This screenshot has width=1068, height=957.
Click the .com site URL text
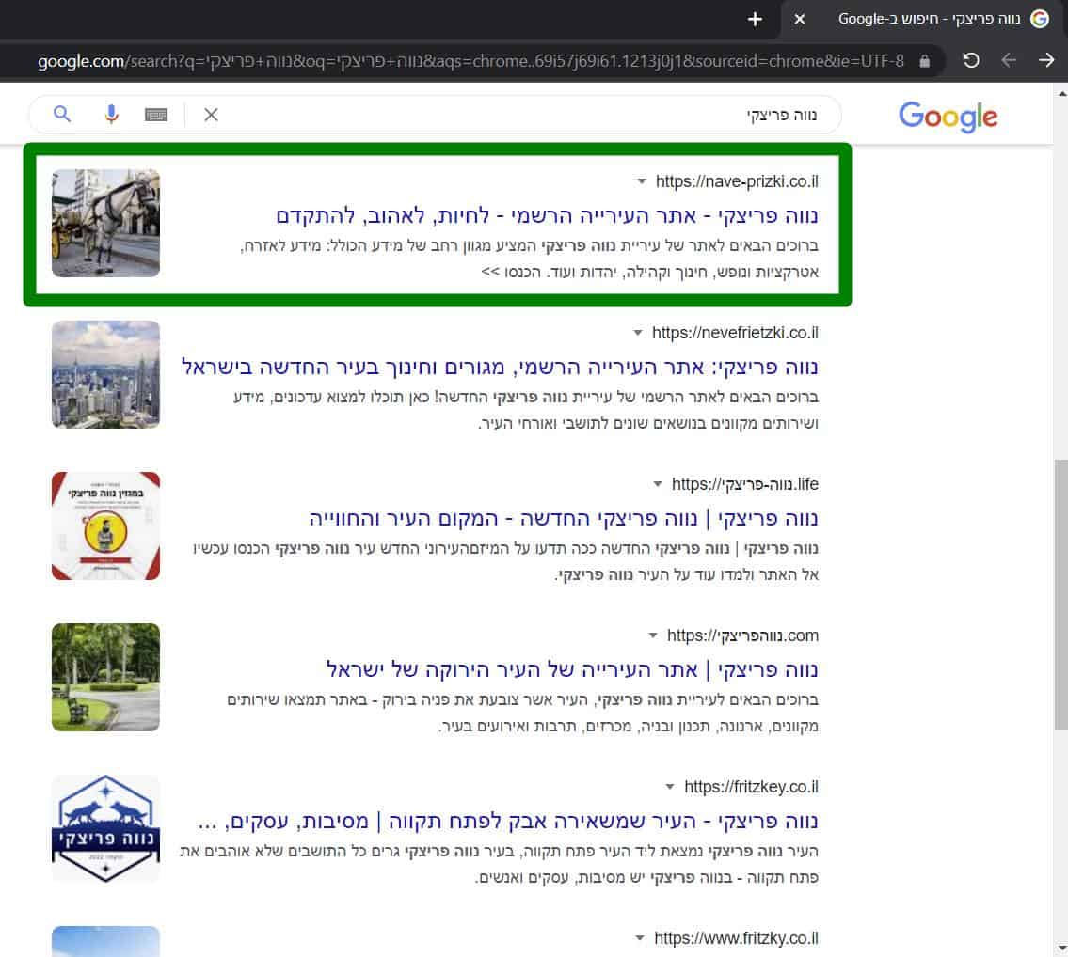coord(742,635)
